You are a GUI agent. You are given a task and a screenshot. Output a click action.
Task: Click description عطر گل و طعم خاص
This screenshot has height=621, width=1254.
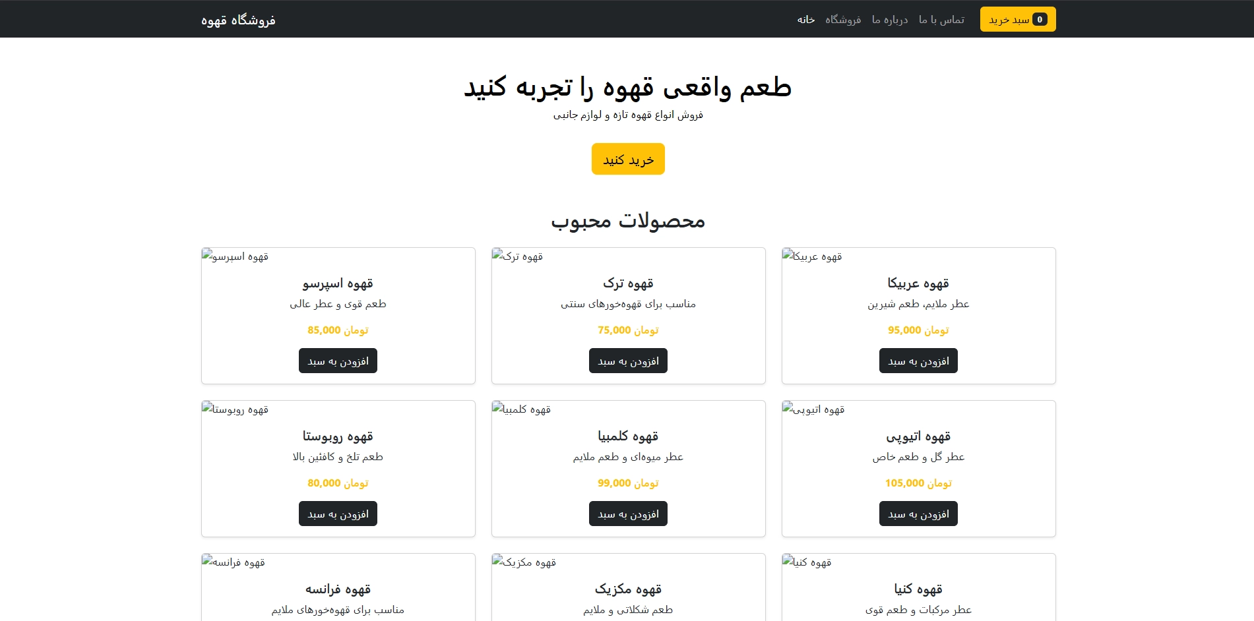pos(918,456)
